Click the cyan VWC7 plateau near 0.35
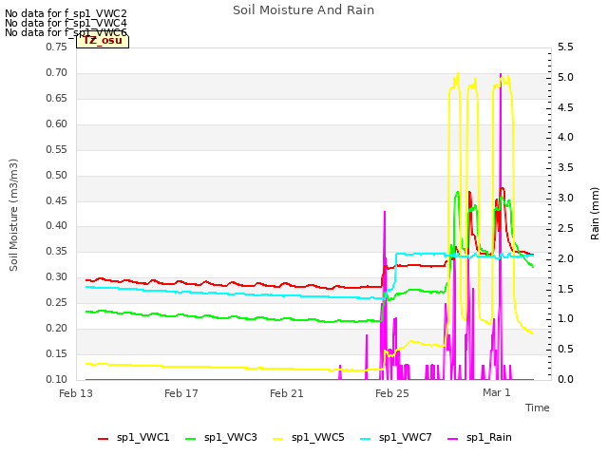The width and height of the screenshot is (608, 456). [421, 254]
